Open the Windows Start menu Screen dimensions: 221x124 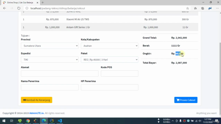pos(4,121)
